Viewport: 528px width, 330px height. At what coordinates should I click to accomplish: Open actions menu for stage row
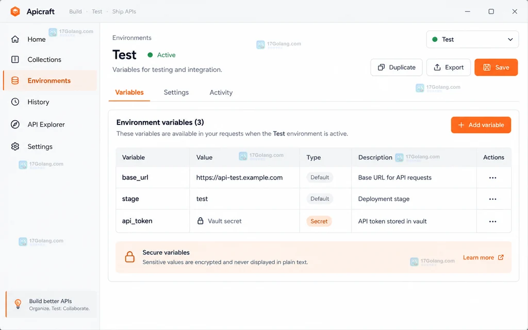click(x=492, y=199)
